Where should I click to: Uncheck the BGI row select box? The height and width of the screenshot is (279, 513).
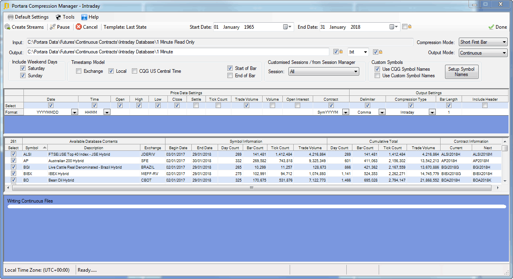click(13, 167)
